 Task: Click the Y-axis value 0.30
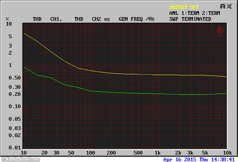pos(15,87)
